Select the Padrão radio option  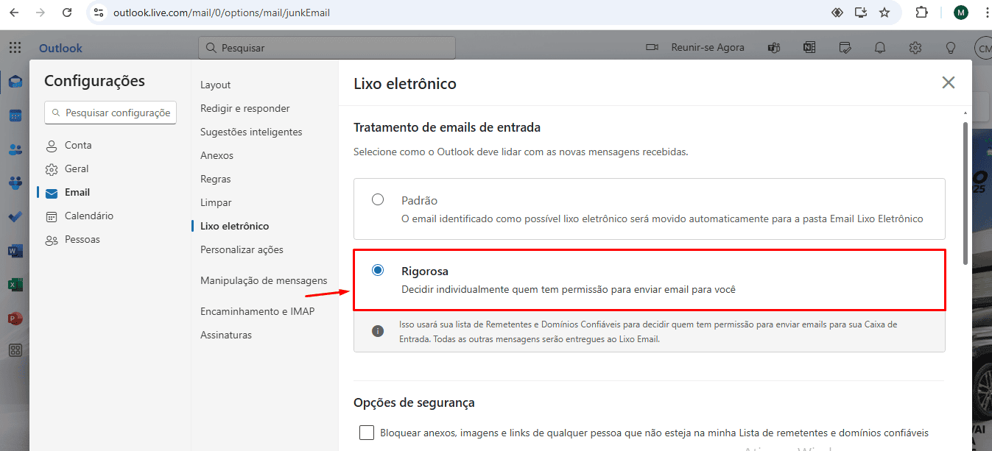click(x=378, y=199)
